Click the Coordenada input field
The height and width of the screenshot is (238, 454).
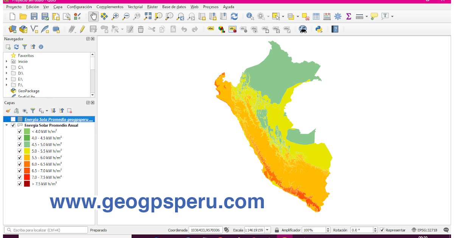[x=205, y=230]
